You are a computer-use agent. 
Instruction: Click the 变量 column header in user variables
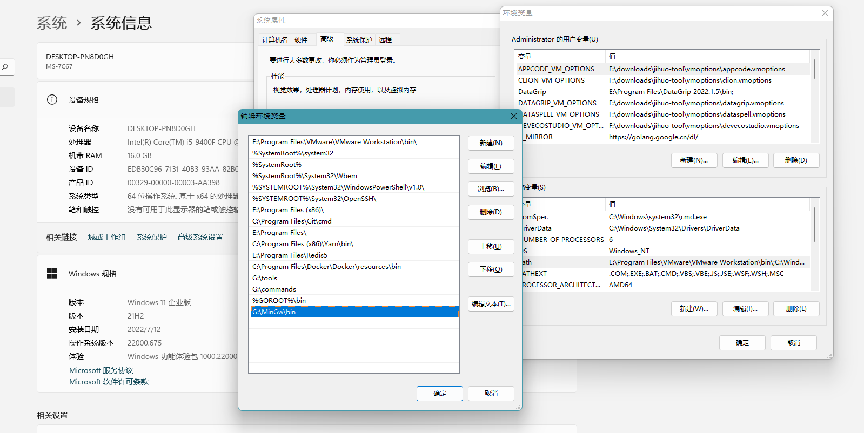[560, 57]
